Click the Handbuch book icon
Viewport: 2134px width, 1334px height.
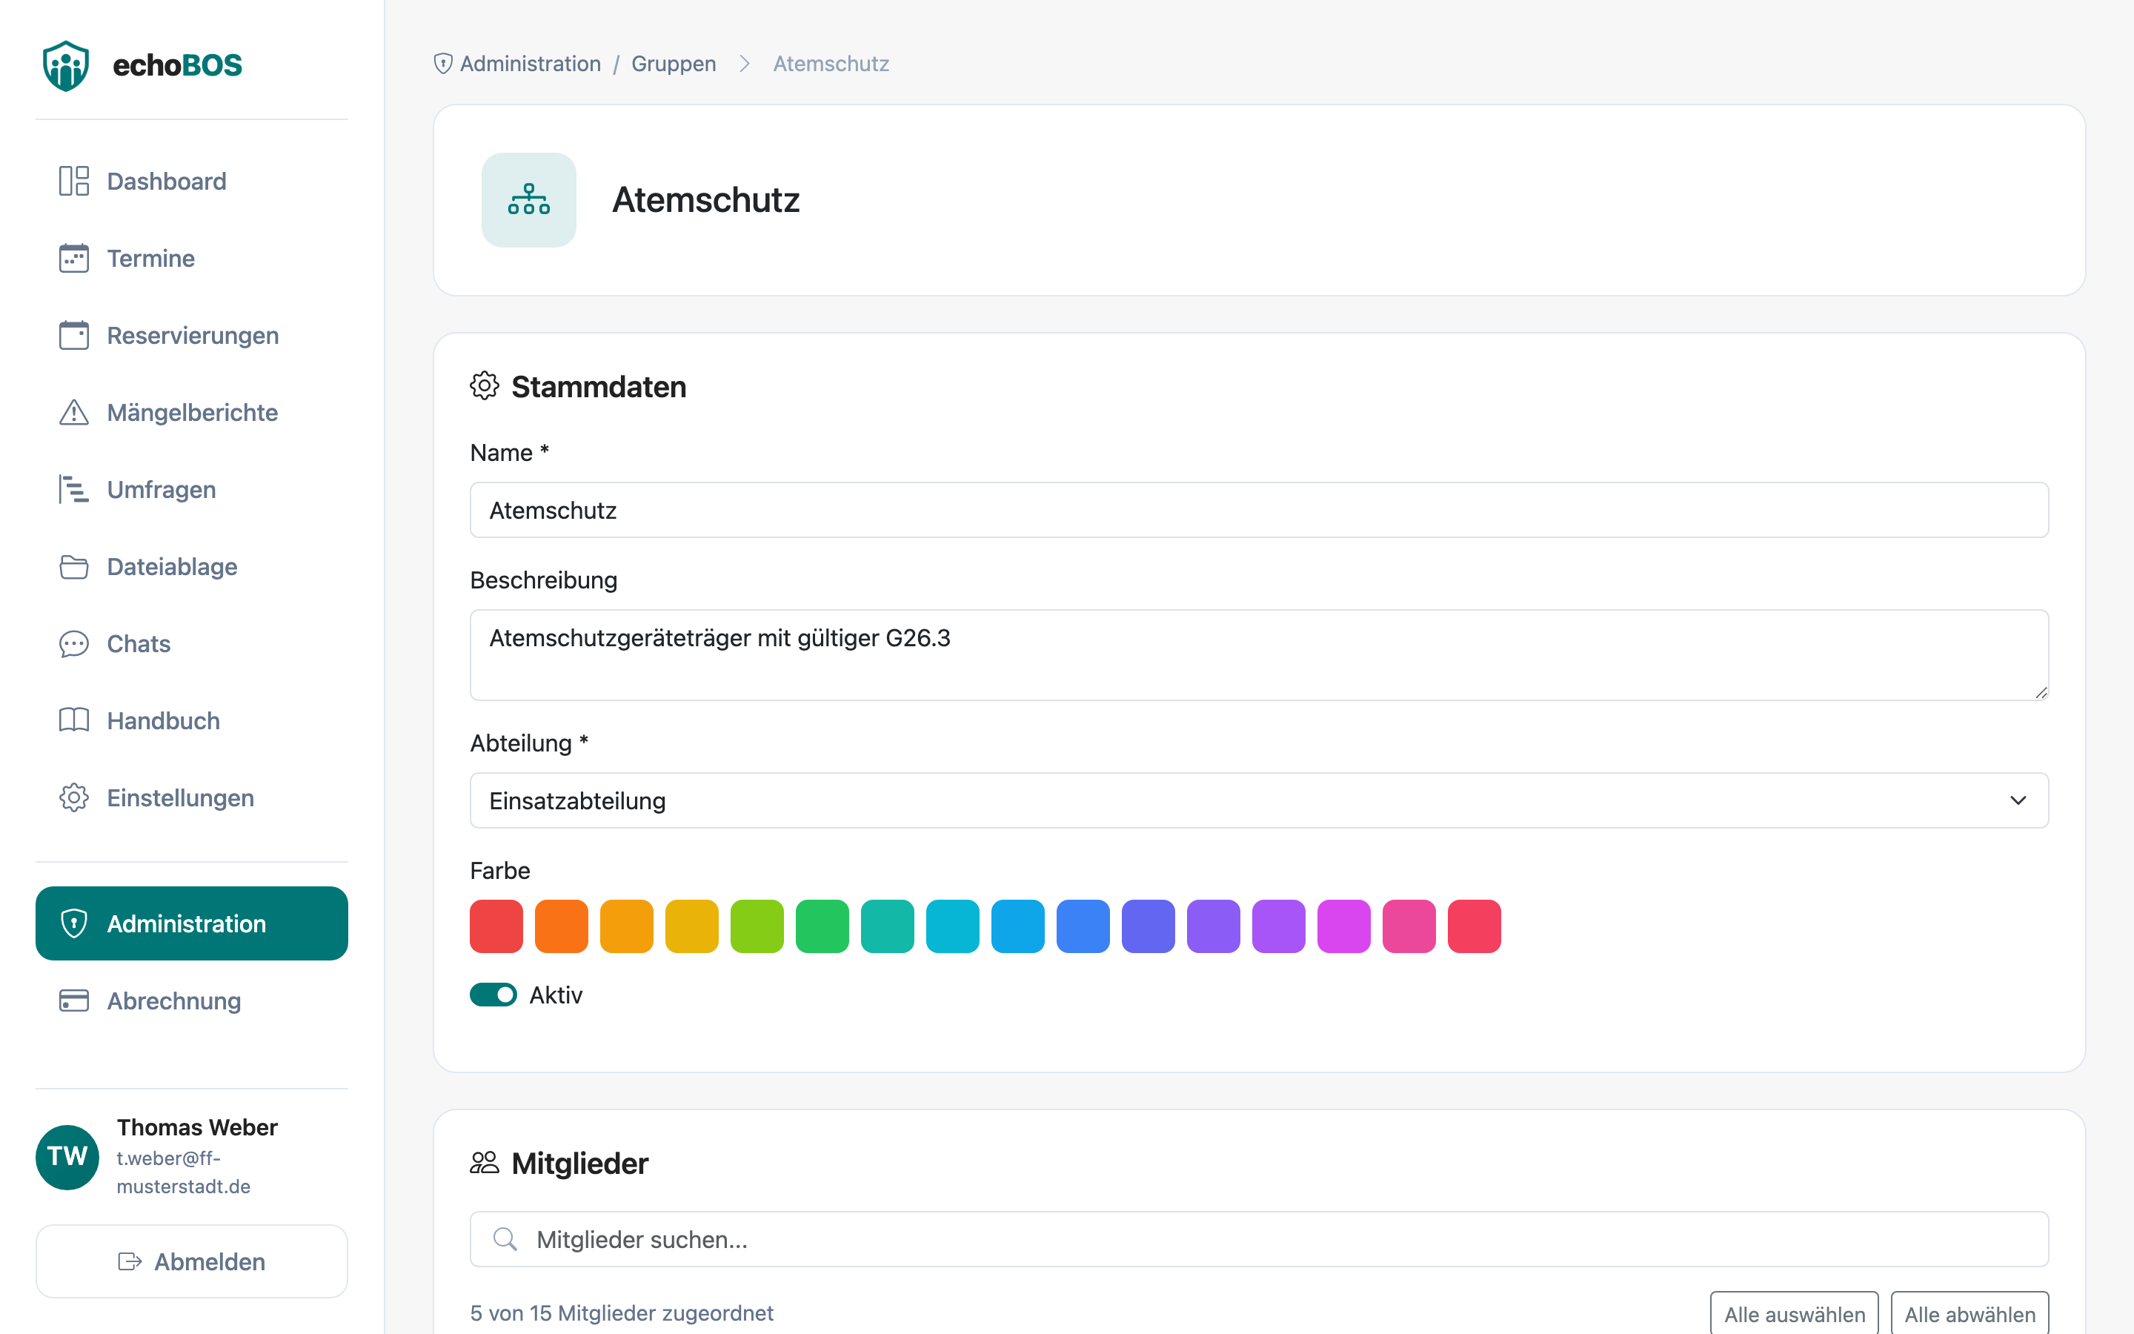(x=74, y=721)
